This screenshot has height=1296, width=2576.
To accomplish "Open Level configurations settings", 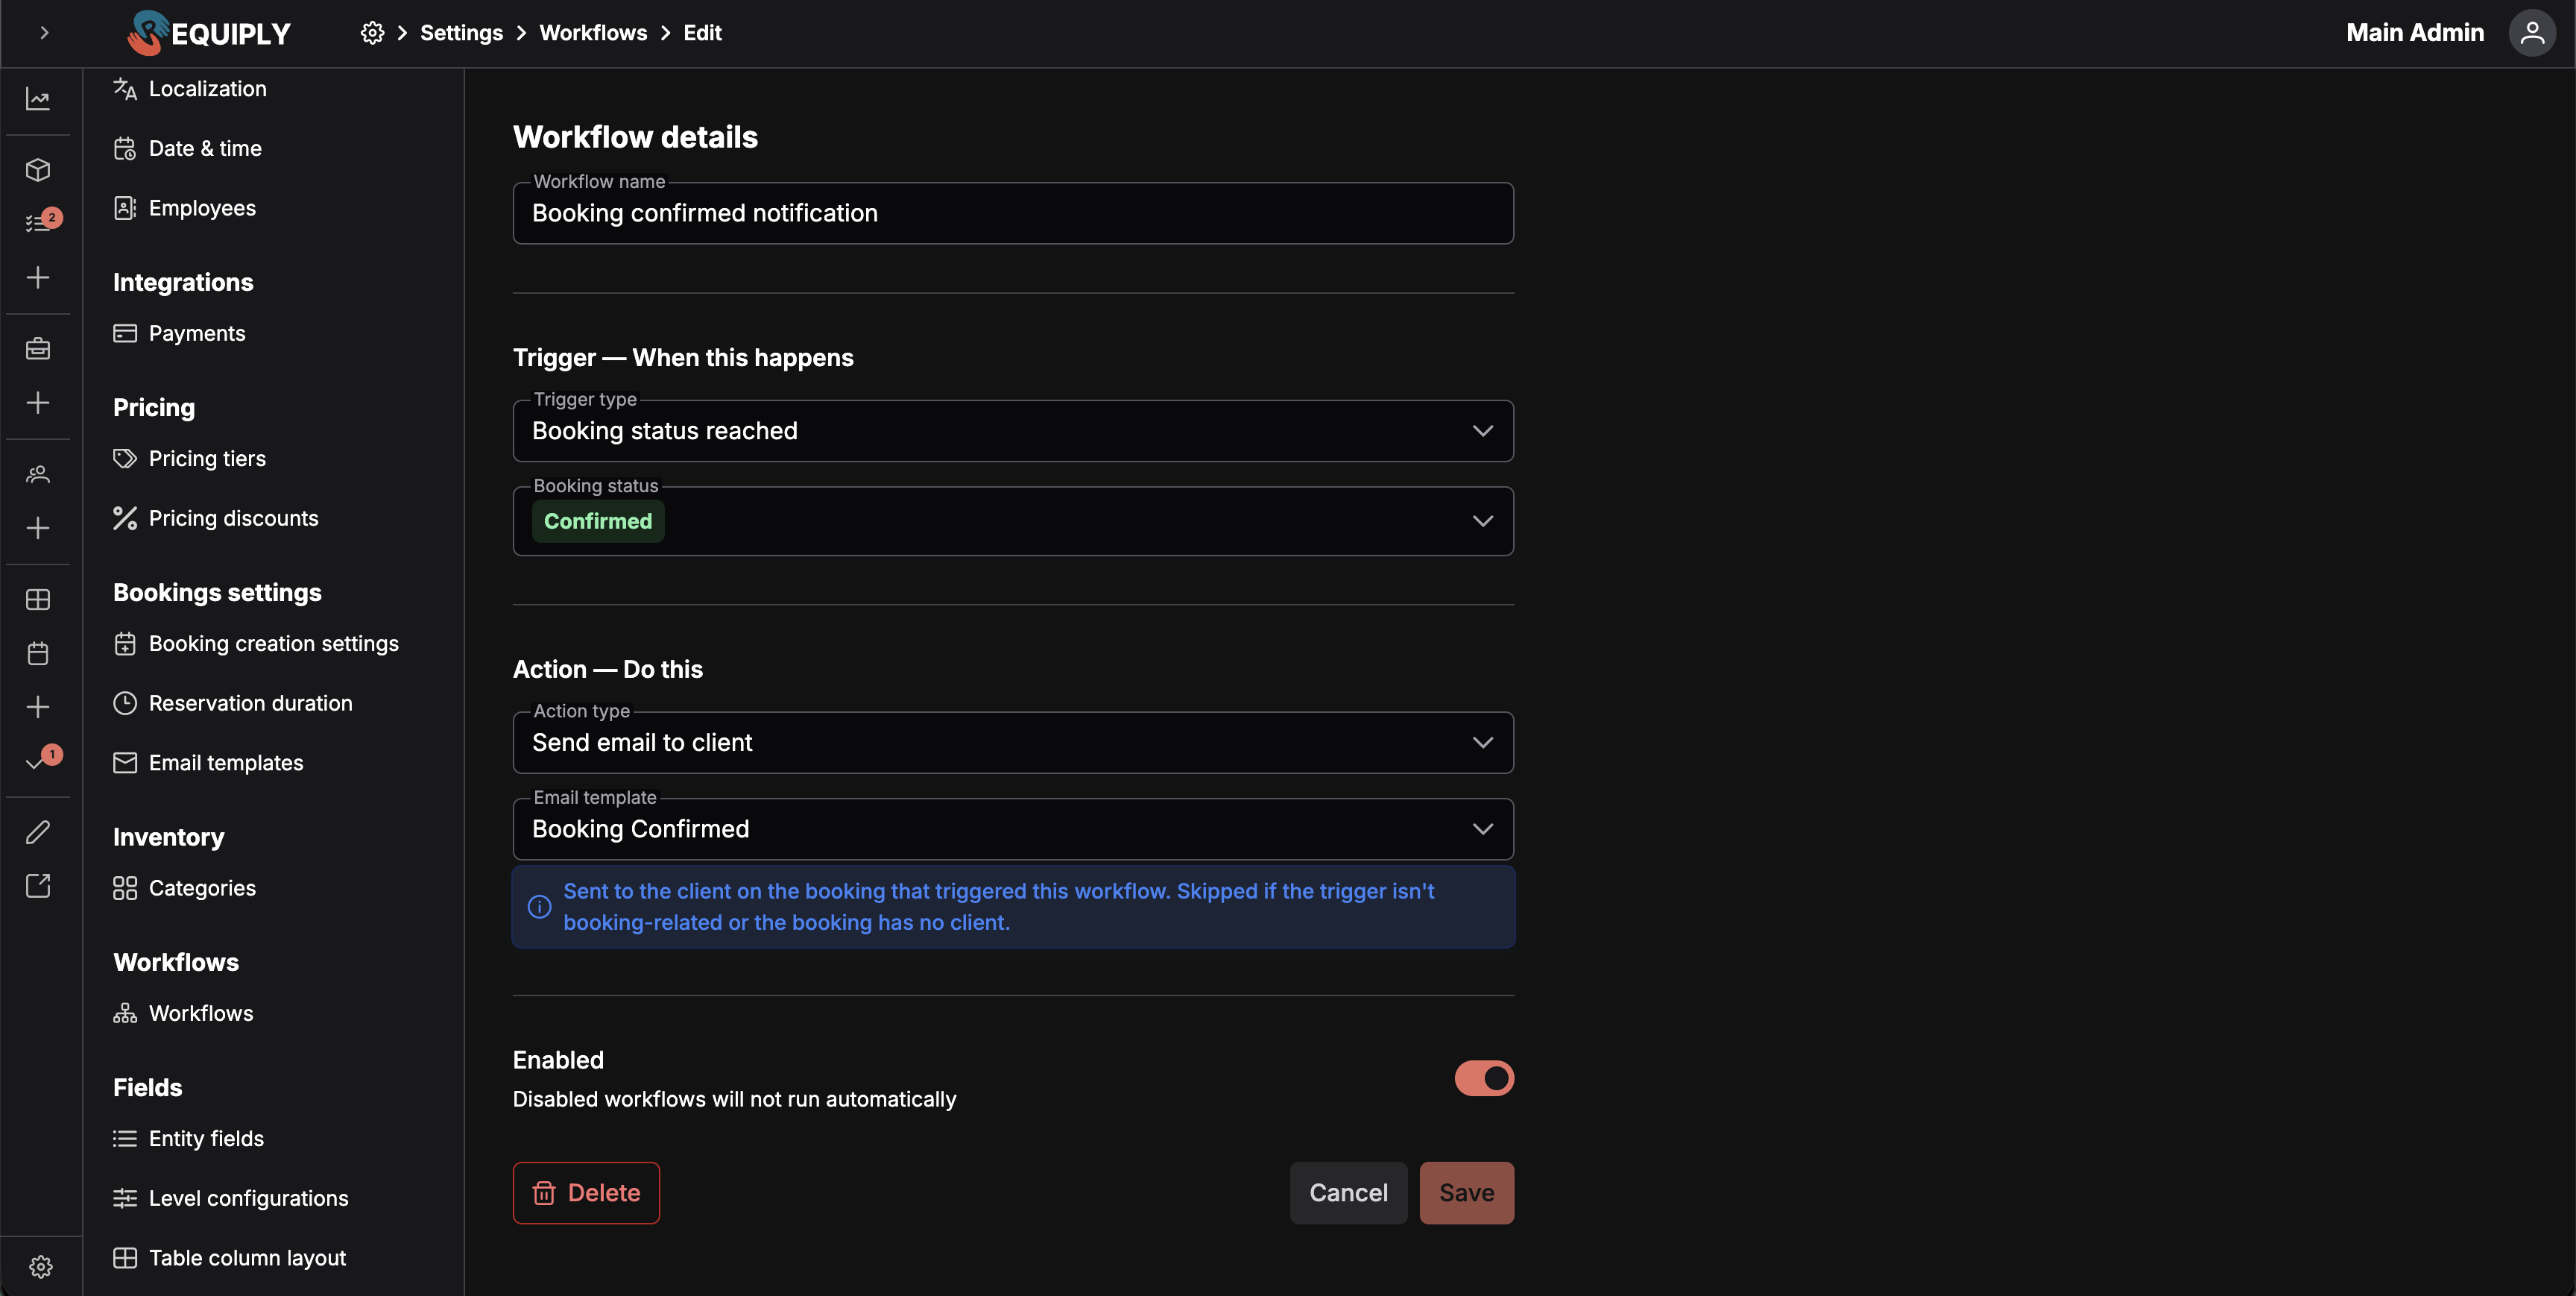I will [230, 1198].
